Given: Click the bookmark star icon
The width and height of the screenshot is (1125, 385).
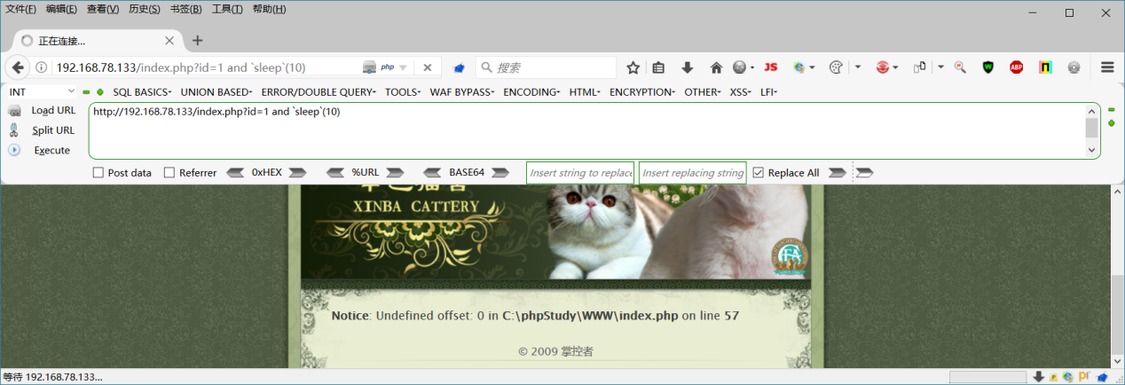Looking at the screenshot, I should coord(633,67).
